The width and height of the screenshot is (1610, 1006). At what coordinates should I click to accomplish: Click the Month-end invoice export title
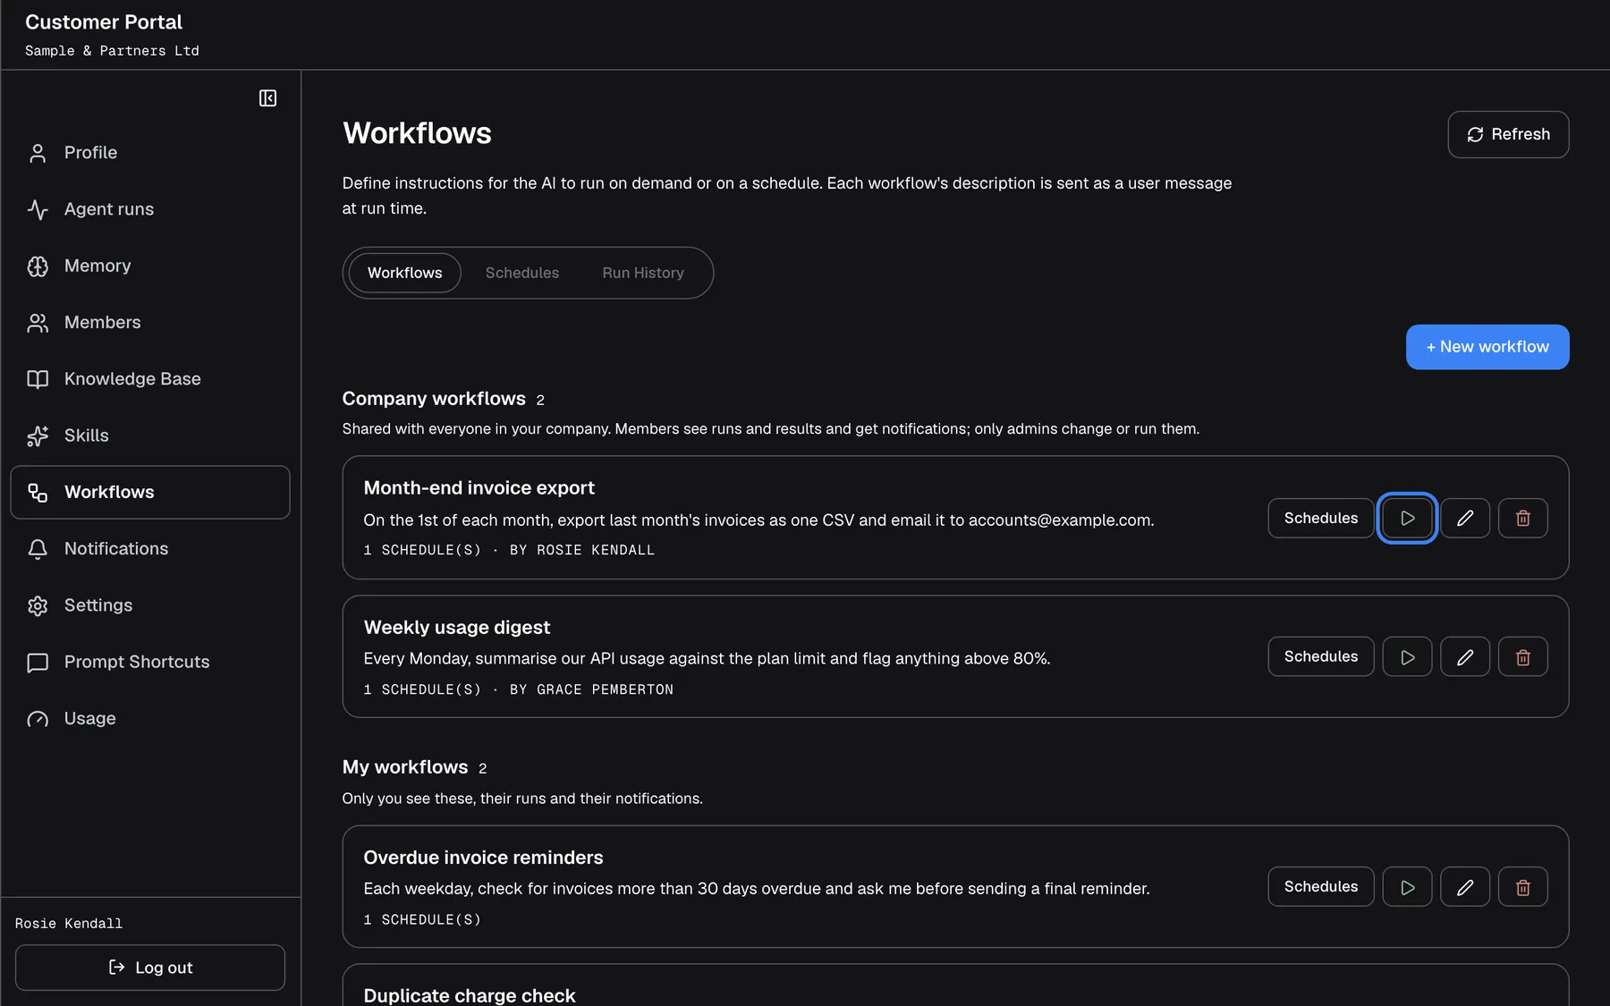479,488
